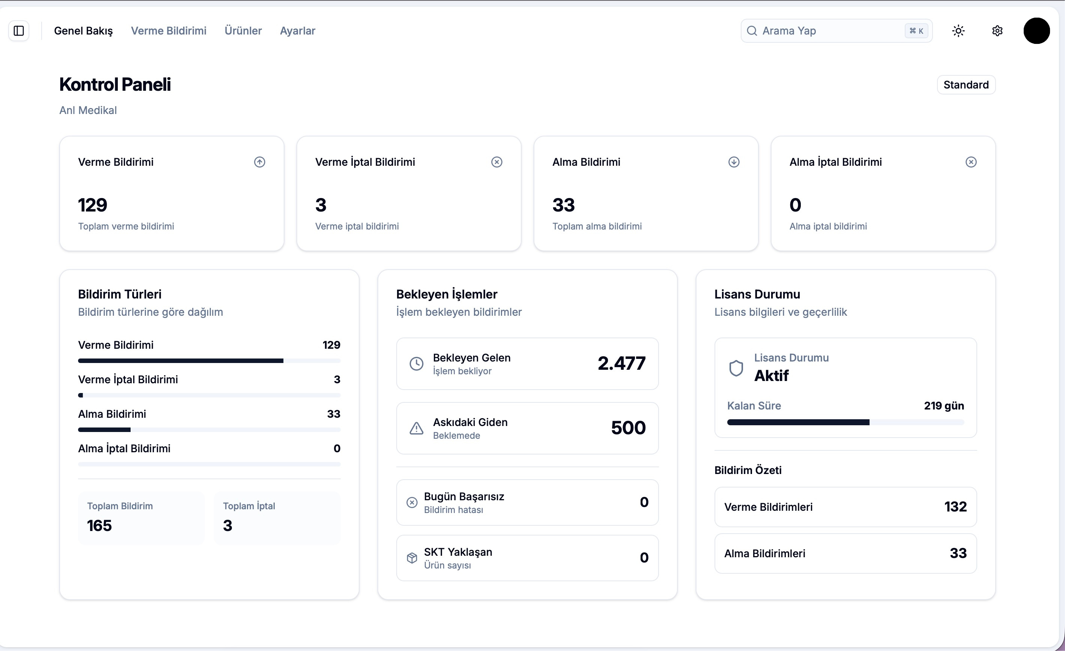Screen dimensions: 1065x651
Task: Click the Kalan Süre label
Action: click(x=754, y=406)
